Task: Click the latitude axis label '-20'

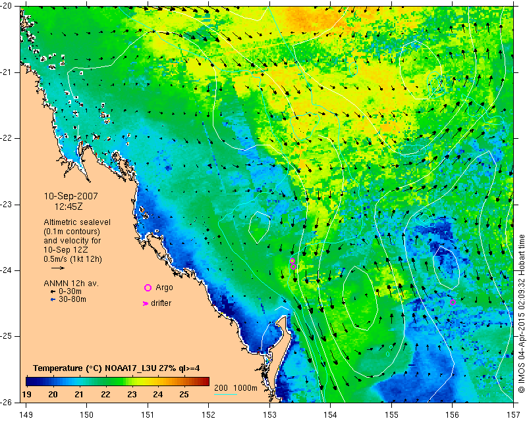Action: coord(7,6)
